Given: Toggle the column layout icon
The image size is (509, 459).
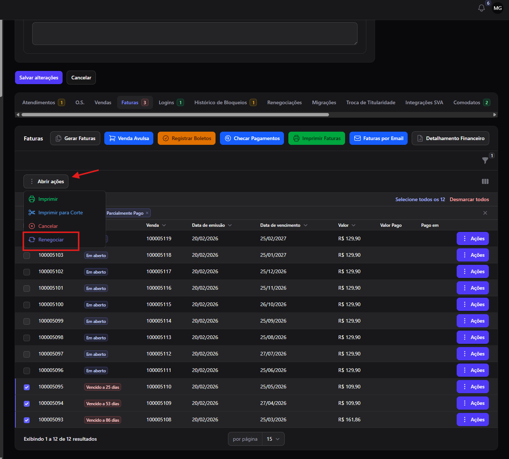Looking at the screenshot, I should coord(485,181).
